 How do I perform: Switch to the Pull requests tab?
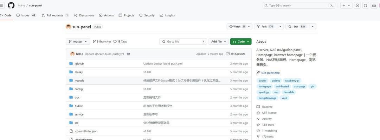(x=55, y=15)
